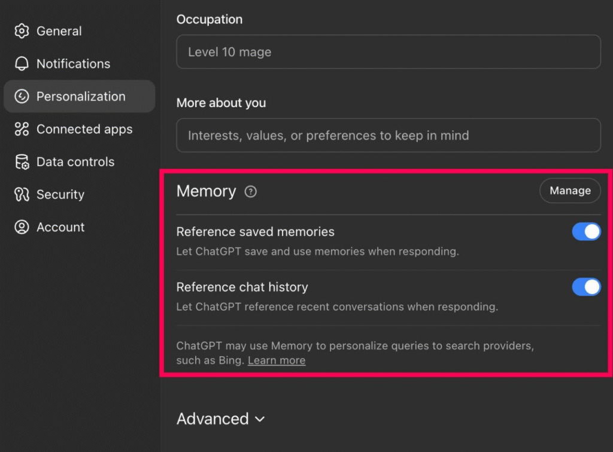Switch to the Data controls tab
Screen dimensions: 613x452
coord(75,162)
